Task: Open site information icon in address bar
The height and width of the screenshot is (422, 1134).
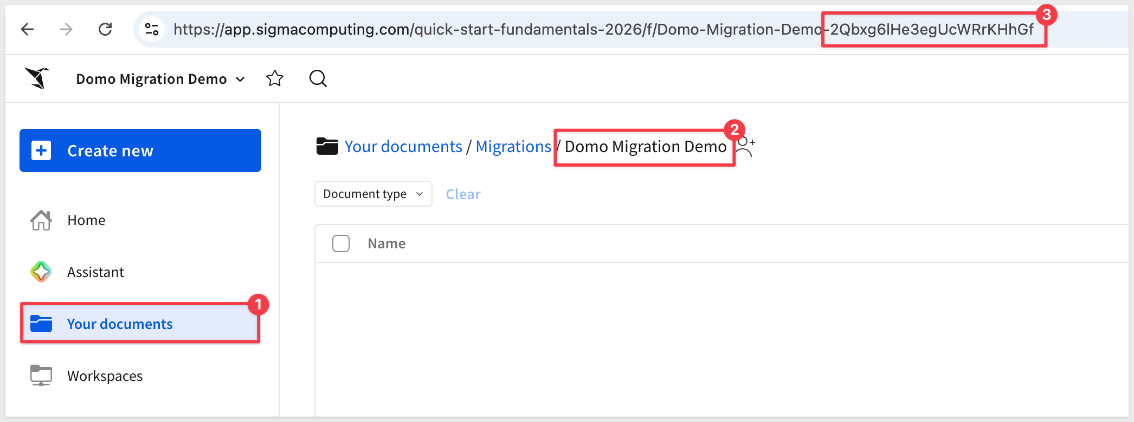Action: (152, 29)
